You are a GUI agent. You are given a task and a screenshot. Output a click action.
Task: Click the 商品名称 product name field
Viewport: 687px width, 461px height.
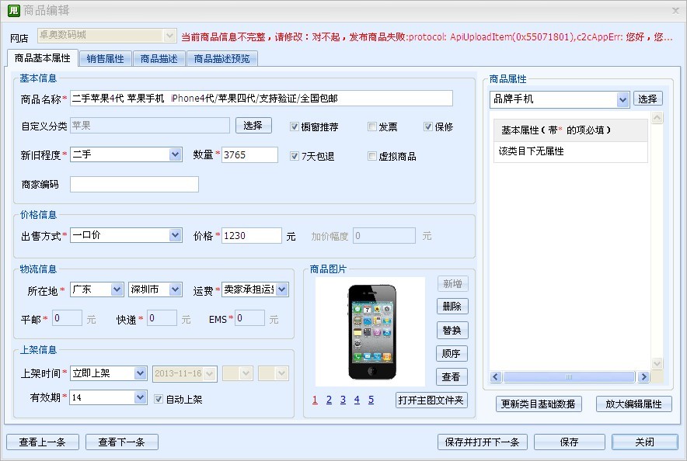pyautogui.click(x=261, y=99)
